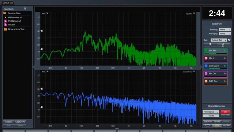Collapse the left data panel with the arrow handle
Screen dimensions: 234x132
pyautogui.click(x=34, y=67)
